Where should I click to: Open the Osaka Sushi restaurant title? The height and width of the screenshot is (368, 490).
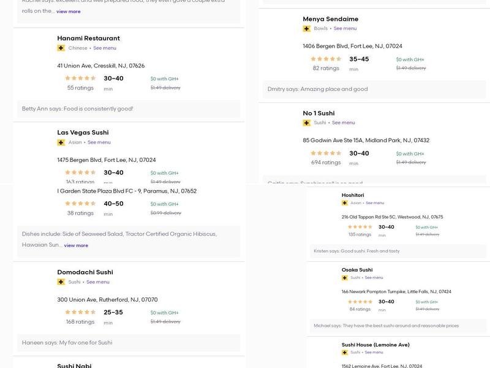[x=357, y=270]
